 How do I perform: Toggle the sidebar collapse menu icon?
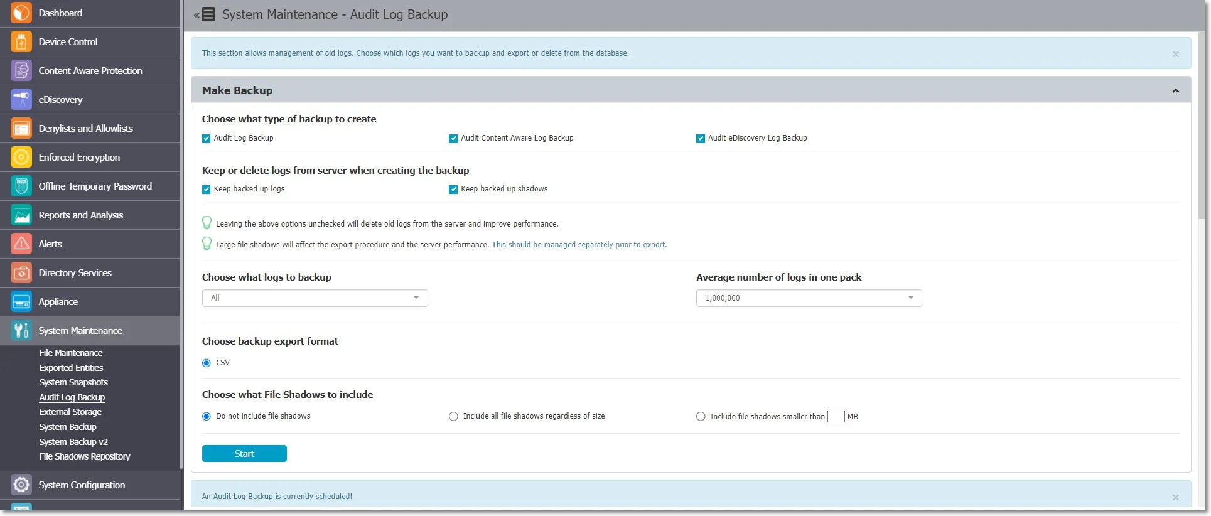coord(205,14)
